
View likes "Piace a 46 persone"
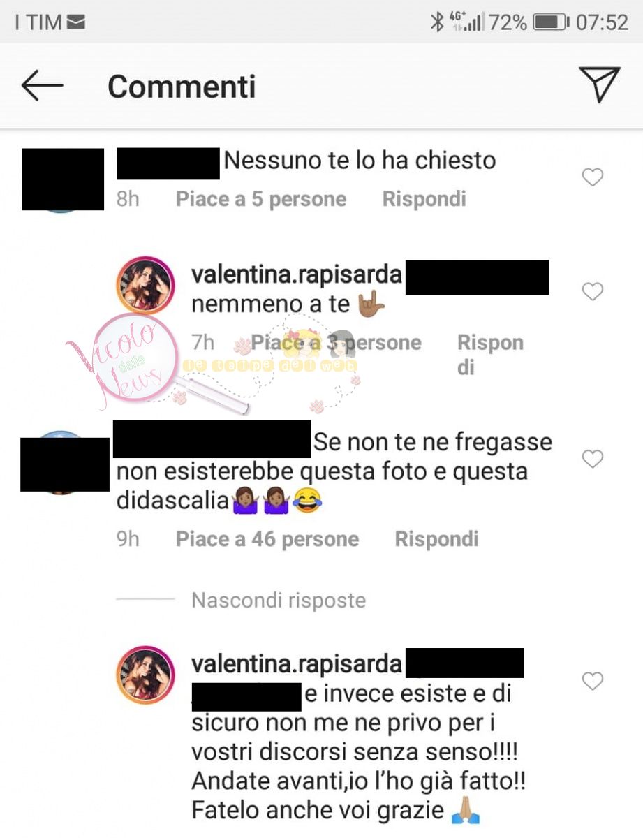[267, 539]
